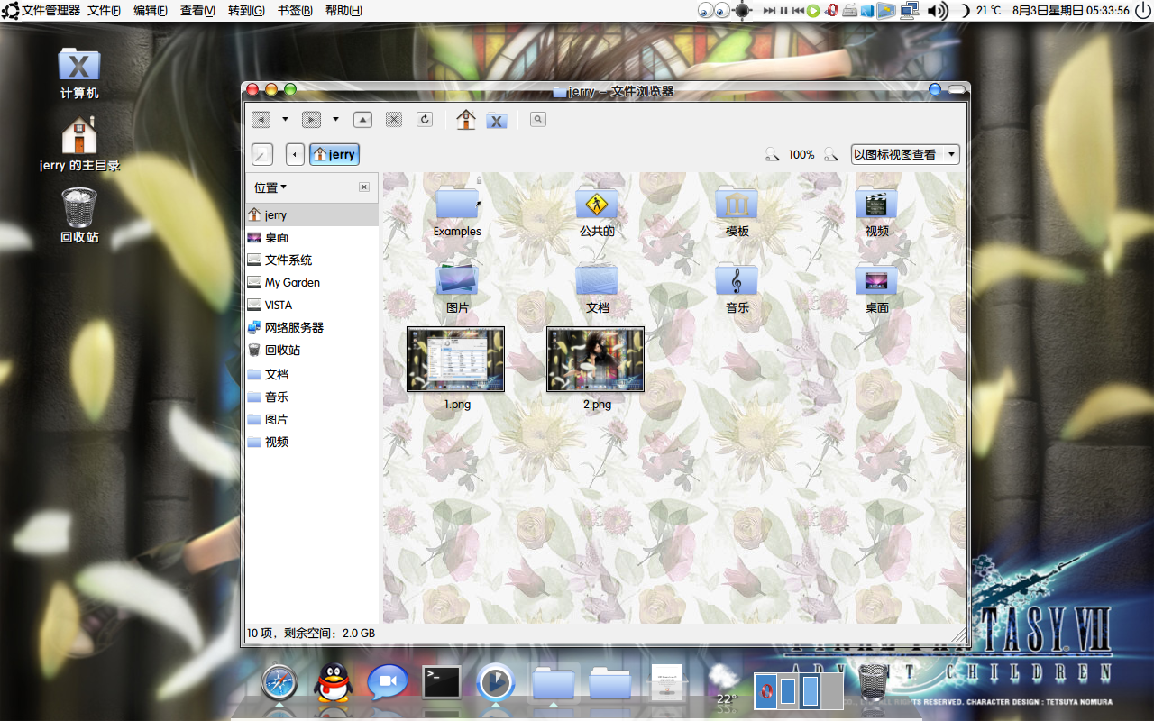Select 桌面 in the sidebar places

tap(312, 237)
